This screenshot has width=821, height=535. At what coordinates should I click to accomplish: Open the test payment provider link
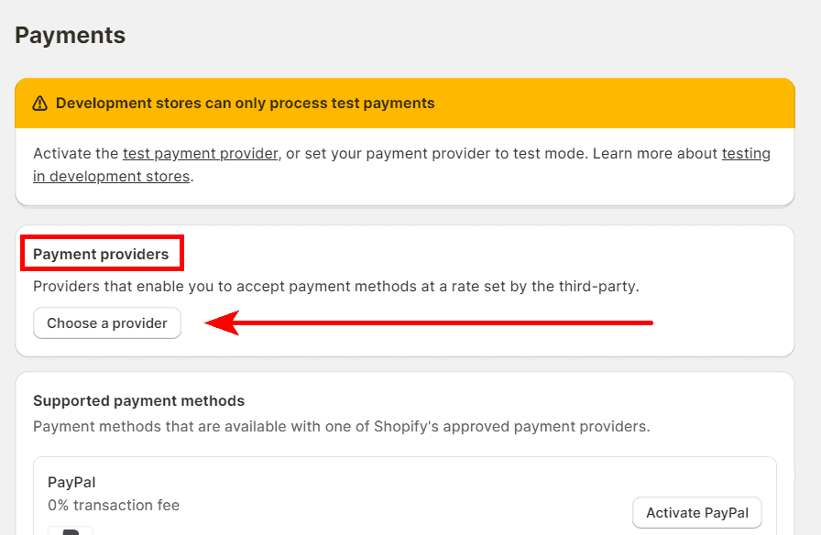click(x=200, y=154)
